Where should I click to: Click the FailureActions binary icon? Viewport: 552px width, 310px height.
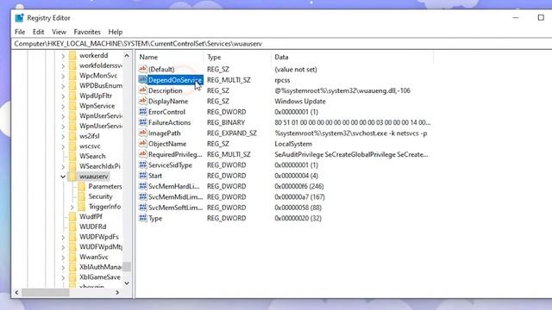pyautogui.click(x=142, y=122)
